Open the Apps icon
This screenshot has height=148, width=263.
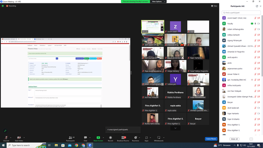tap(146, 138)
